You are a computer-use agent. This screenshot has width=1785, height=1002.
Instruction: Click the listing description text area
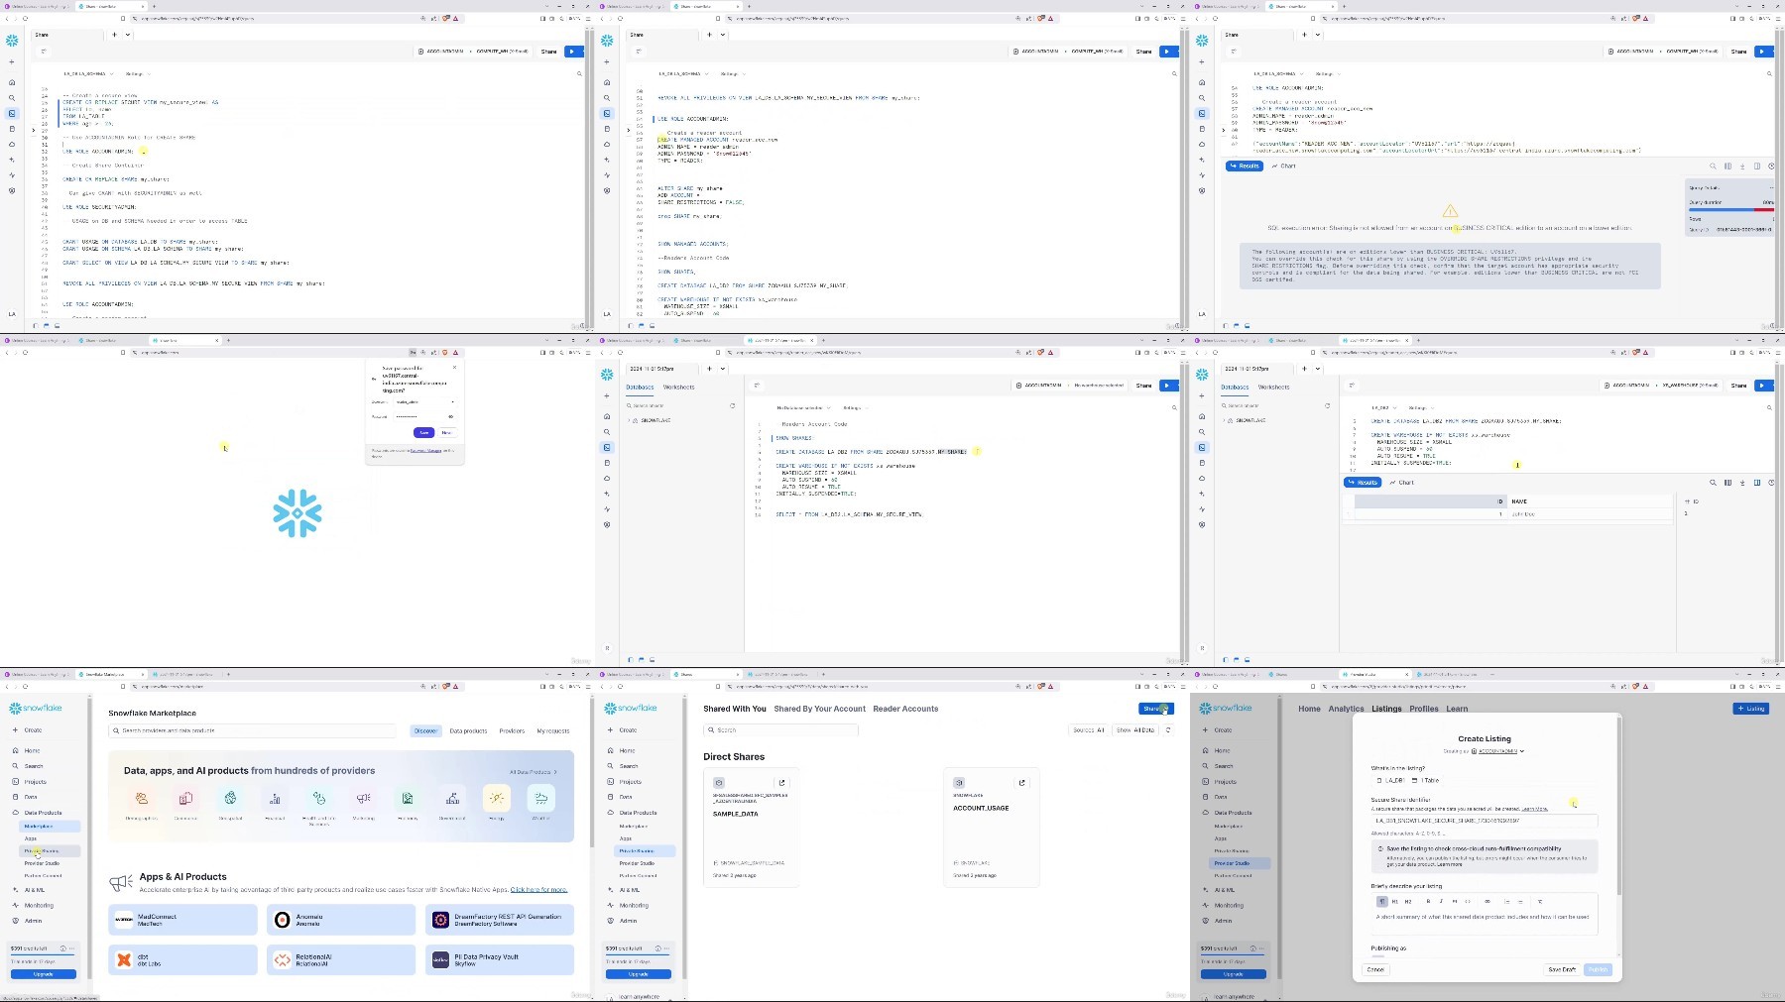click(x=1485, y=919)
